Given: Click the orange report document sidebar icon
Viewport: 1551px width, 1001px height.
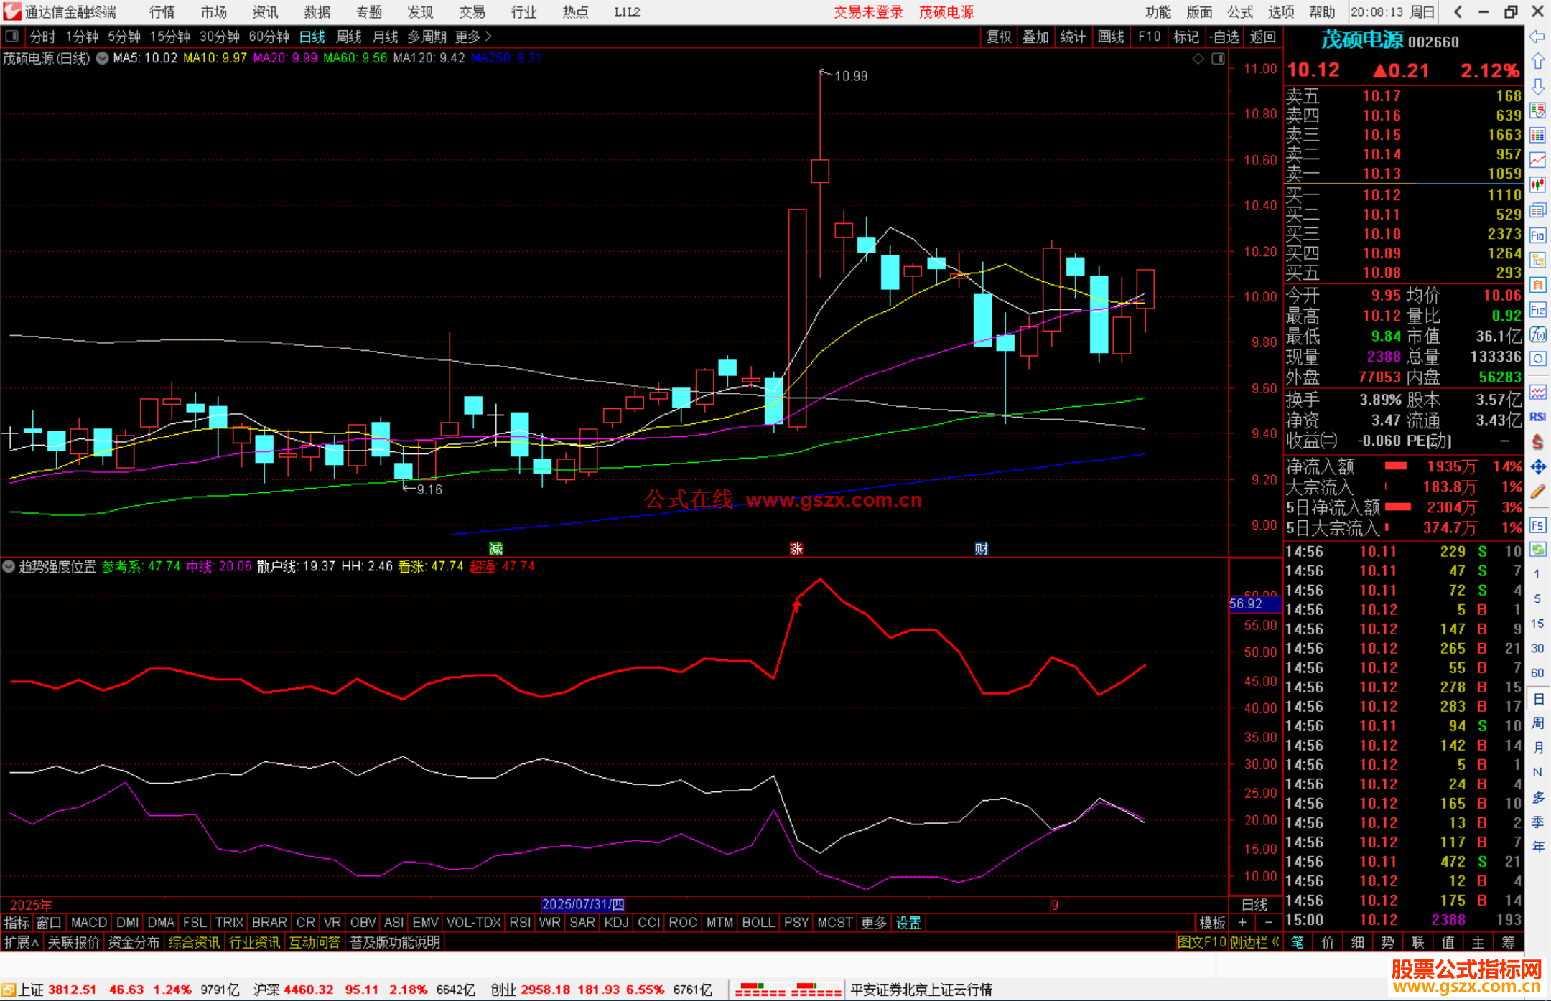Looking at the screenshot, I should coord(1537,285).
